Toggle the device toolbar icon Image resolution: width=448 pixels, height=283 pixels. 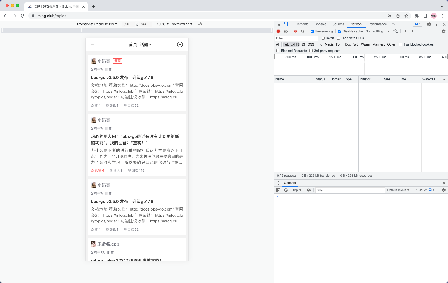(x=285, y=24)
